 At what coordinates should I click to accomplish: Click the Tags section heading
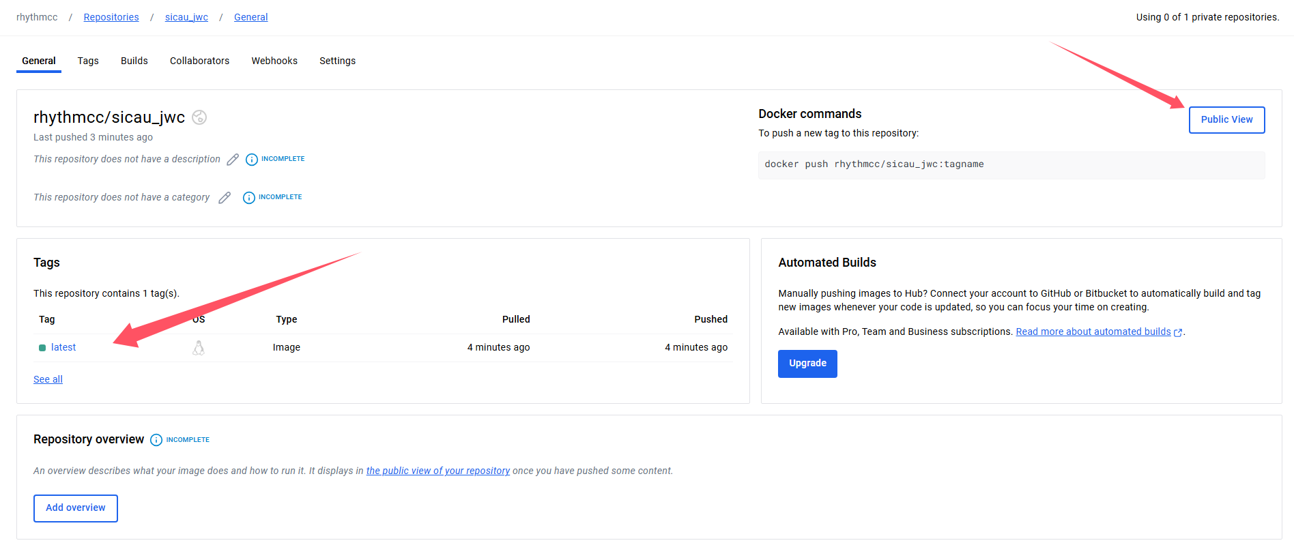[x=46, y=263]
